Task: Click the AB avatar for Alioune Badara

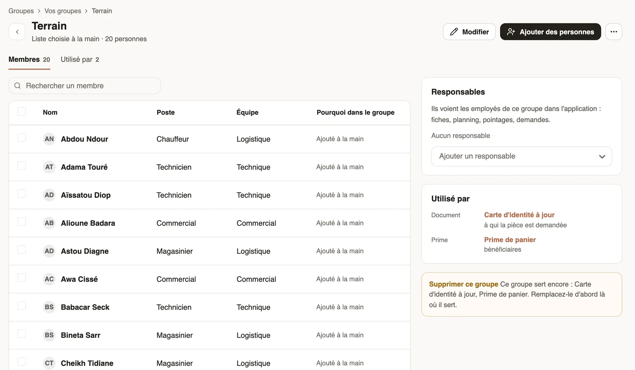Action: point(49,223)
